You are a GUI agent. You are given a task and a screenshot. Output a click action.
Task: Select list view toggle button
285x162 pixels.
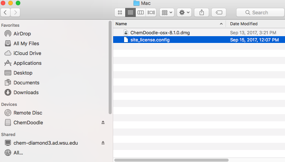click(x=130, y=12)
